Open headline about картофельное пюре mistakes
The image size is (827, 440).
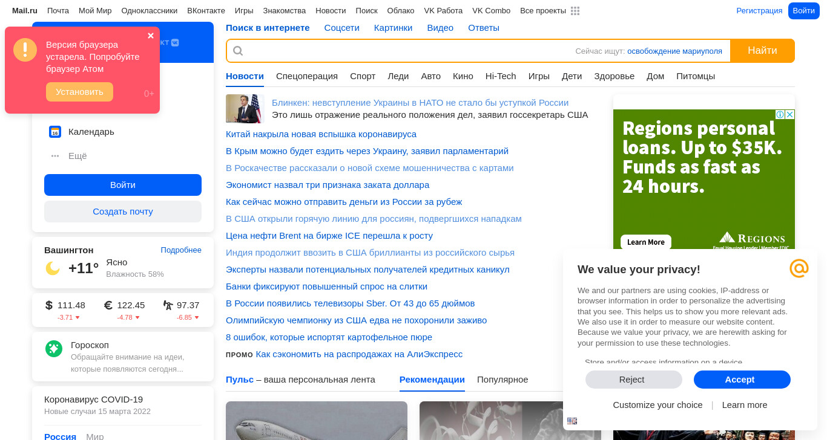329,337
